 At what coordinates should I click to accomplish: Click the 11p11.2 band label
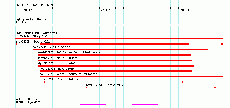coord(21,22)
